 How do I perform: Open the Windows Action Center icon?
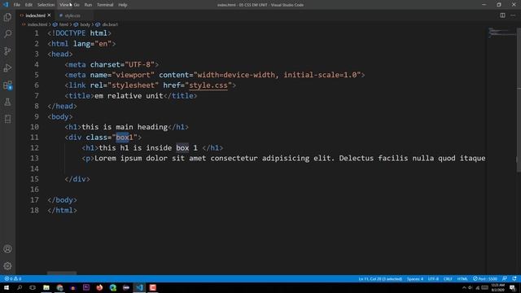[x=513, y=287]
